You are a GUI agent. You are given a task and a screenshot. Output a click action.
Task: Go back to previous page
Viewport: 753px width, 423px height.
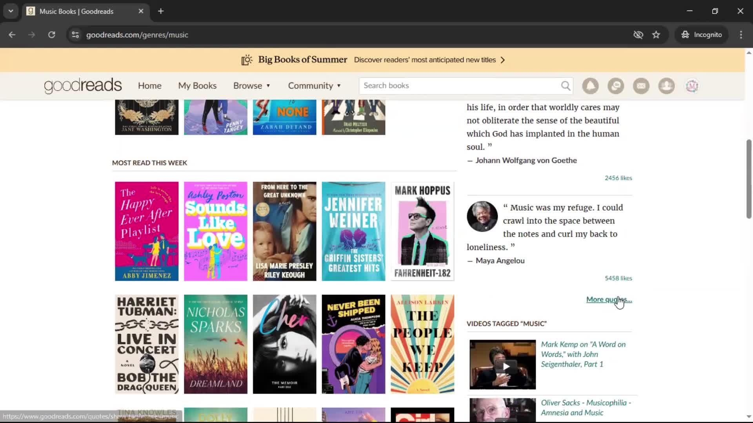pos(12,34)
